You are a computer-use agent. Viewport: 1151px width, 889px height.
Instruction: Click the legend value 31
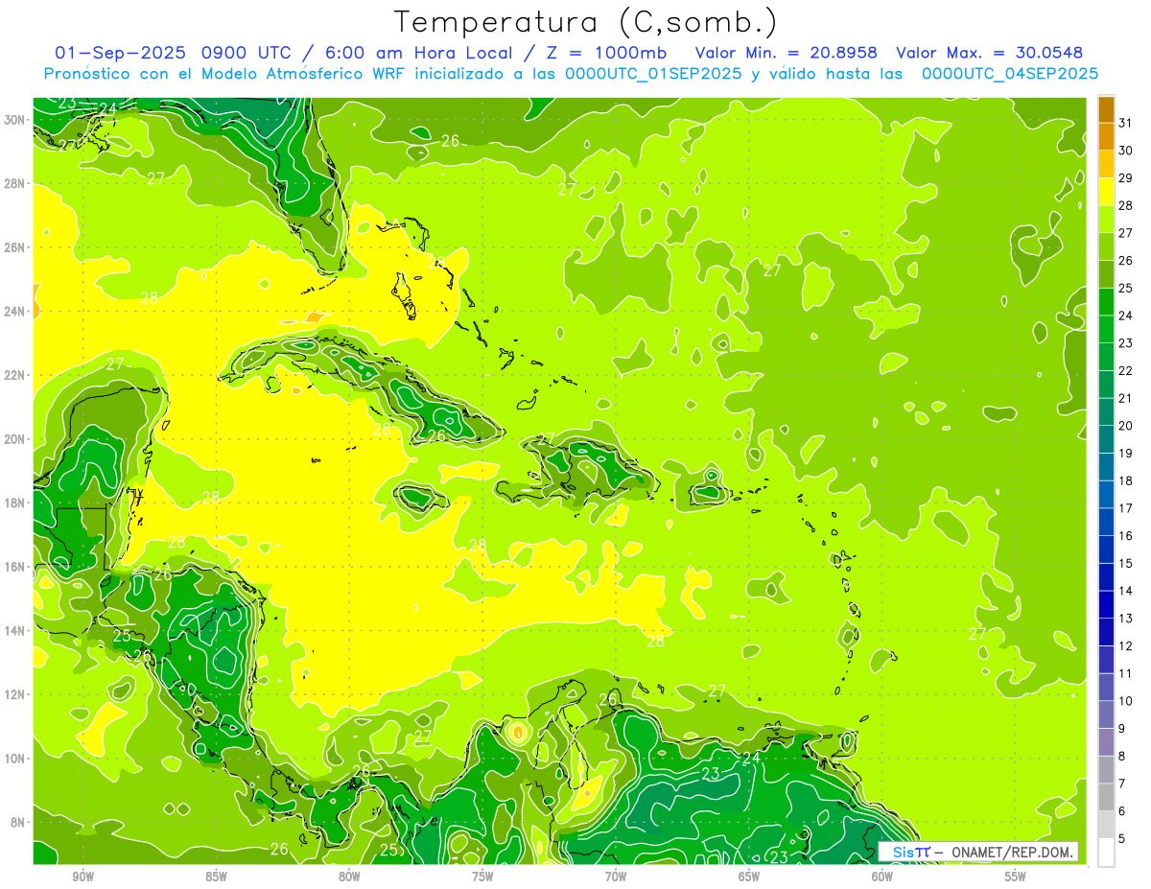click(1126, 123)
